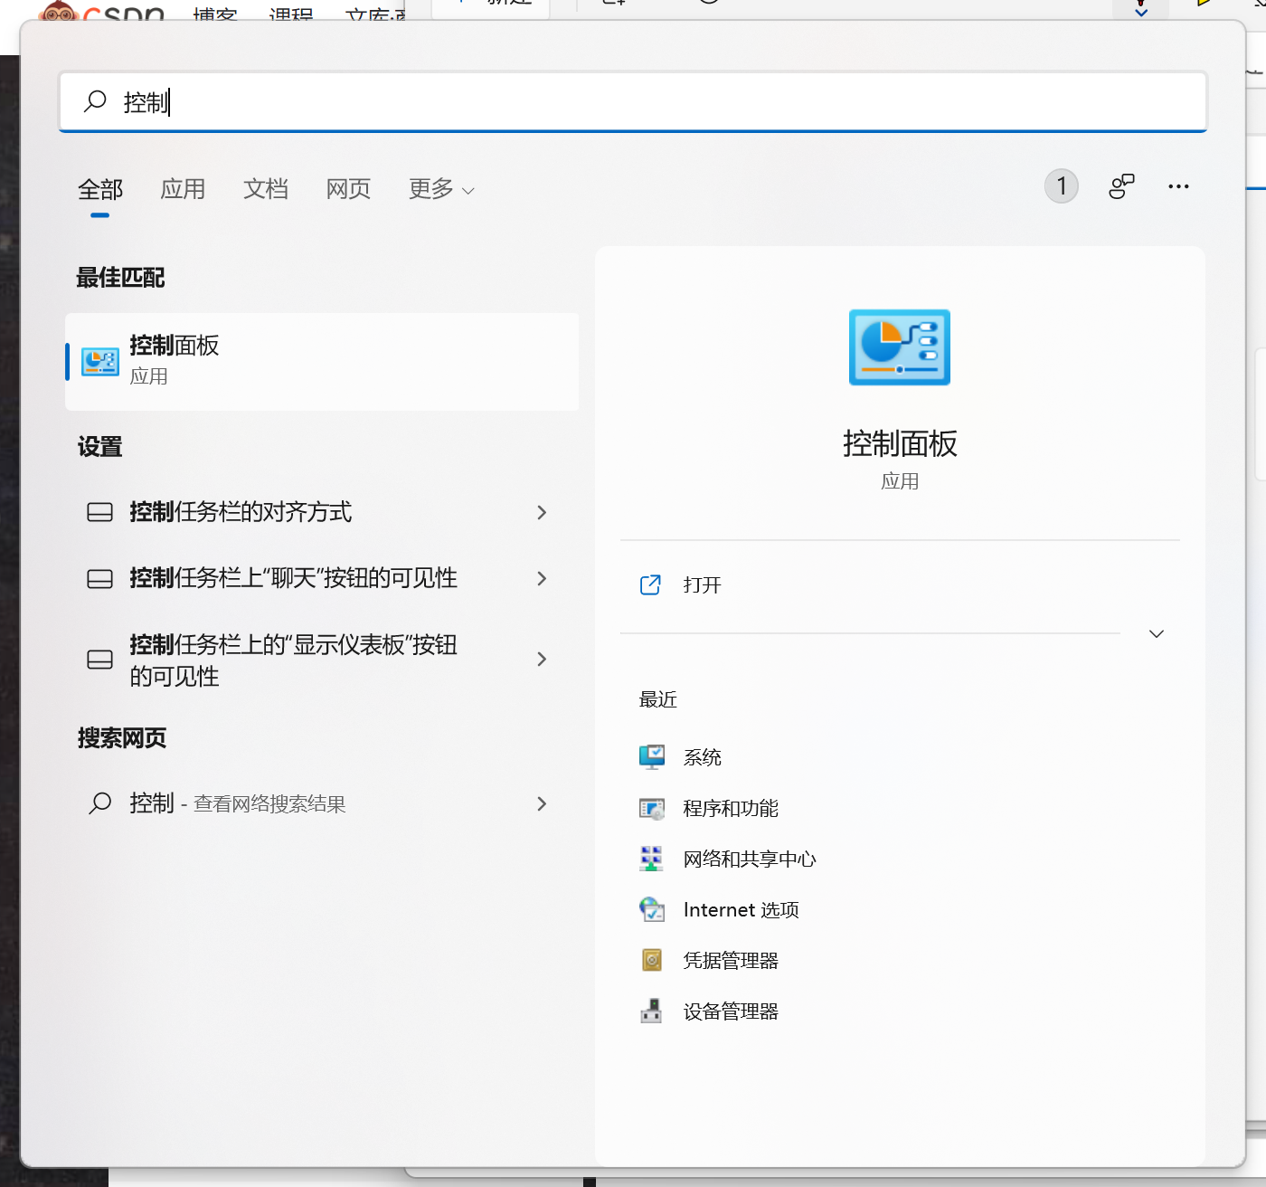Select the 系统 item under 最近
Screen dimensions: 1266x1187
click(x=703, y=757)
